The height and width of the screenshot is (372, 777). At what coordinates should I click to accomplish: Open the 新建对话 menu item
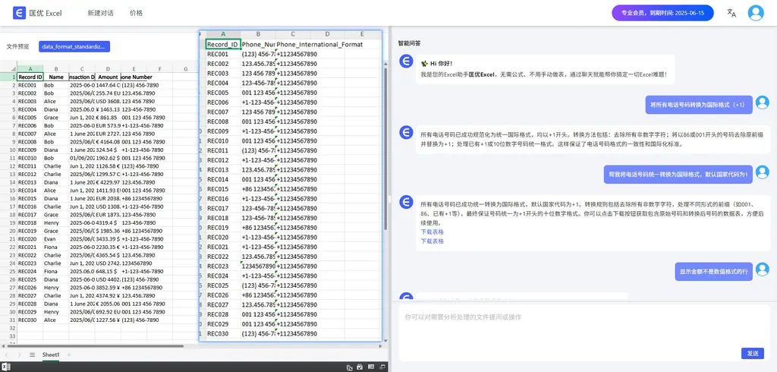100,13
